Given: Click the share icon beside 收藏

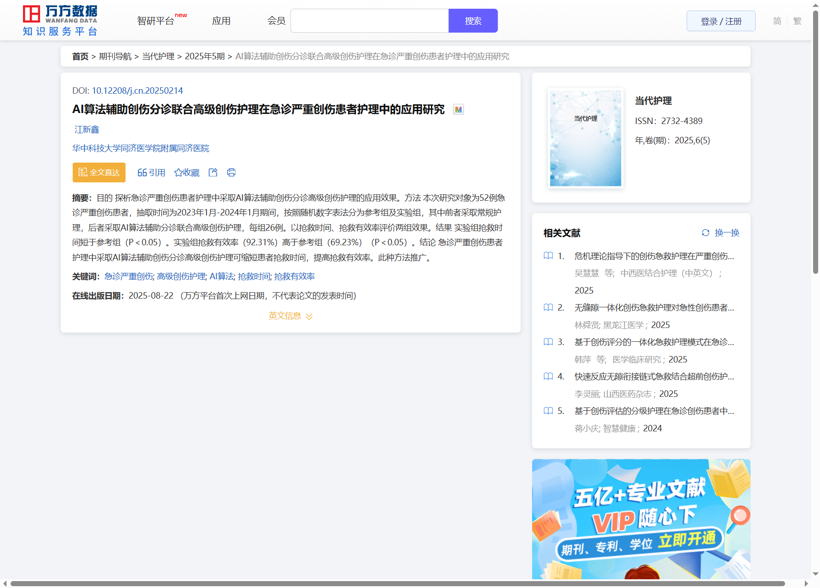Looking at the screenshot, I should (x=213, y=172).
